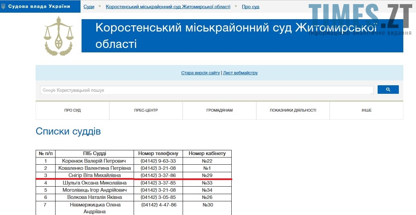Click the trident emblem in top bar
Viewport: 416px width, 215px height.
(3, 7)
